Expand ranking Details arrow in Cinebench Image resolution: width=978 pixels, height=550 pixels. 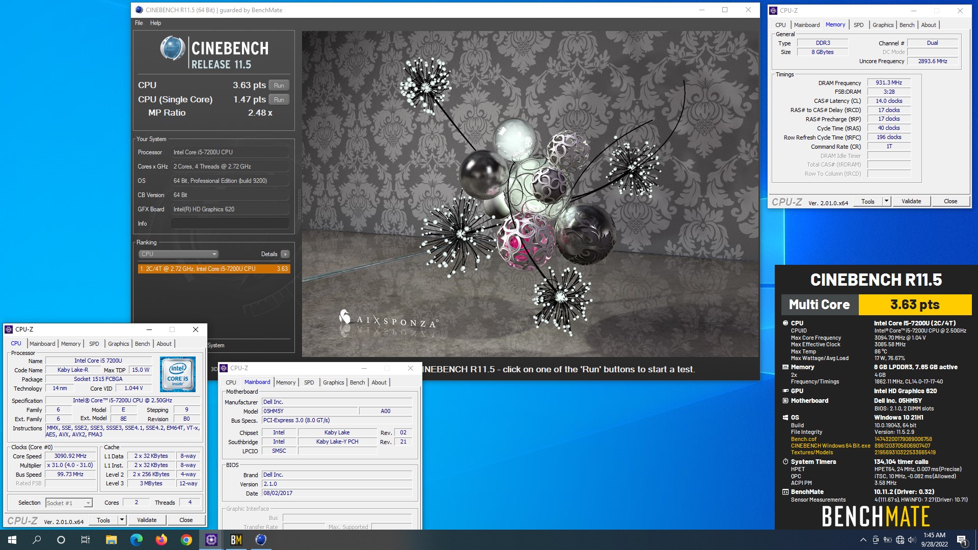coord(285,254)
